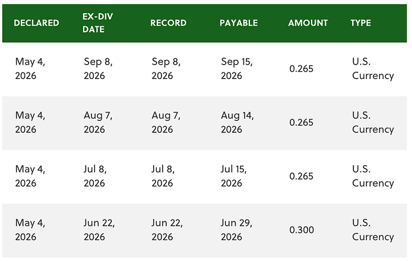This screenshot has width=412, height=261.
Task: Click the Sep 15, 2026 payable date
Action: [x=236, y=69]
